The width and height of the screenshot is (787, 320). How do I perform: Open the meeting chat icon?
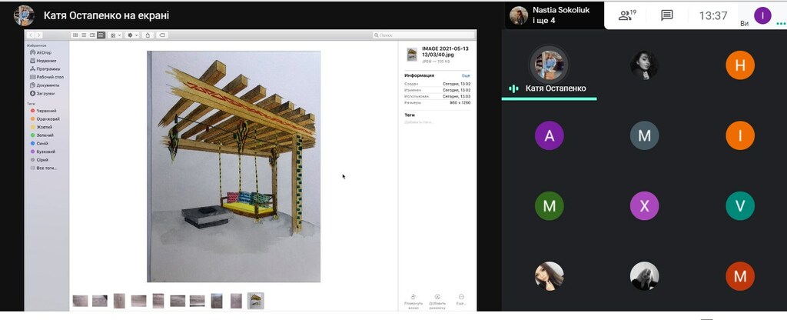click(666, 15)
